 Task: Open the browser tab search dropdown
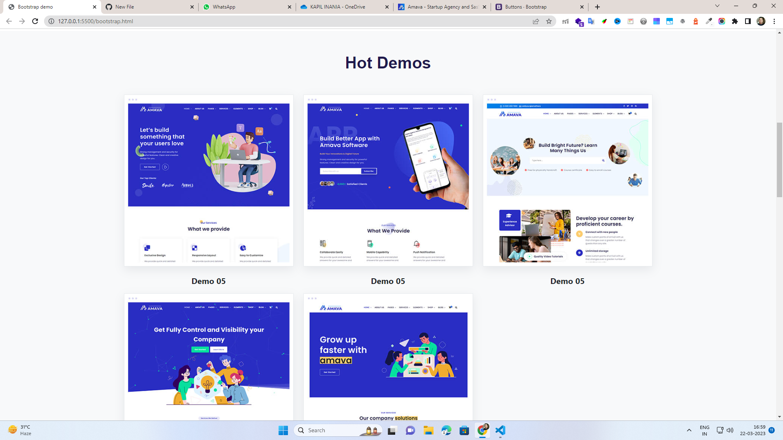(717, 7)
